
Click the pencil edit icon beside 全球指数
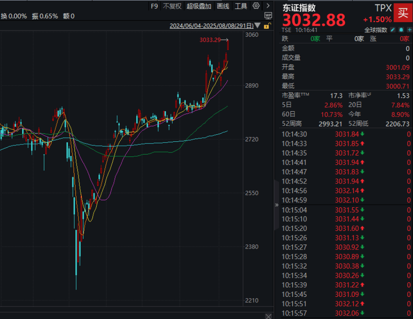(x=393, y=30)
